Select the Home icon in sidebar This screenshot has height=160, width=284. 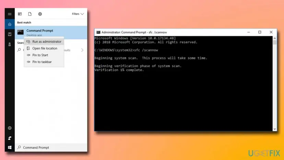pyautogui.click(x=10, y=24)
